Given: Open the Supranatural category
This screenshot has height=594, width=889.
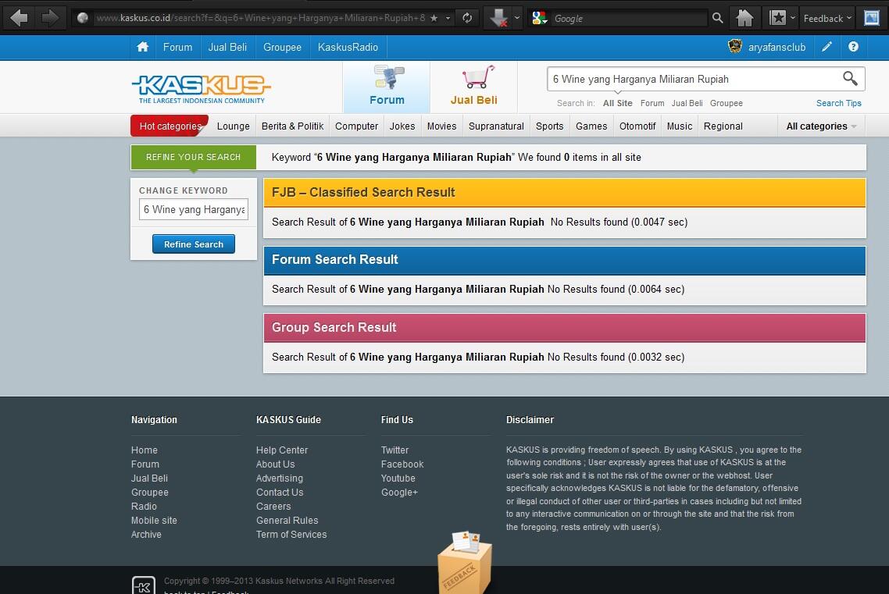Looking at the screenshot, I should coord(496,126).
